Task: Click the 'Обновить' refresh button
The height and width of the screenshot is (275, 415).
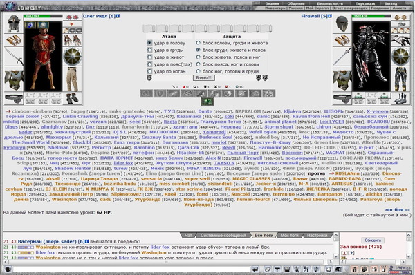Action: click(373, 240)
